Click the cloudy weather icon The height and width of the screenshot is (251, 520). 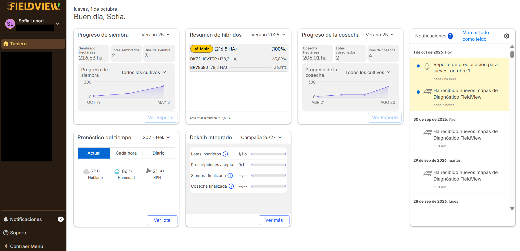click(x=86, y=171)
